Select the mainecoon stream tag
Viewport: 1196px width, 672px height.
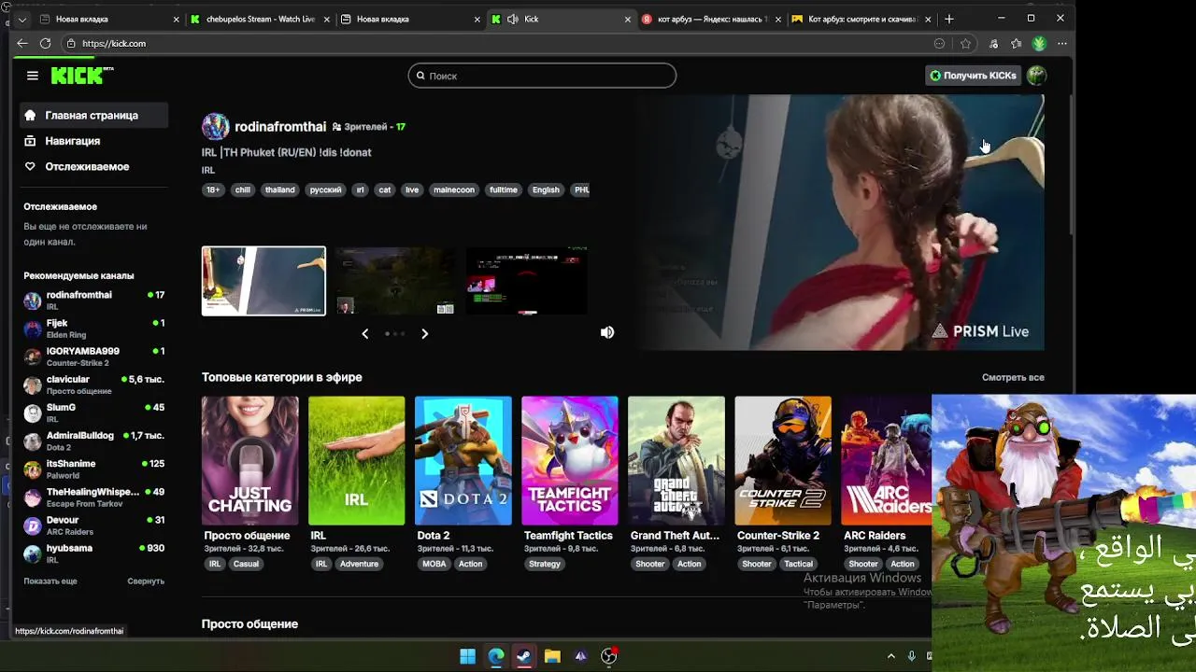[x=454, y=189]
